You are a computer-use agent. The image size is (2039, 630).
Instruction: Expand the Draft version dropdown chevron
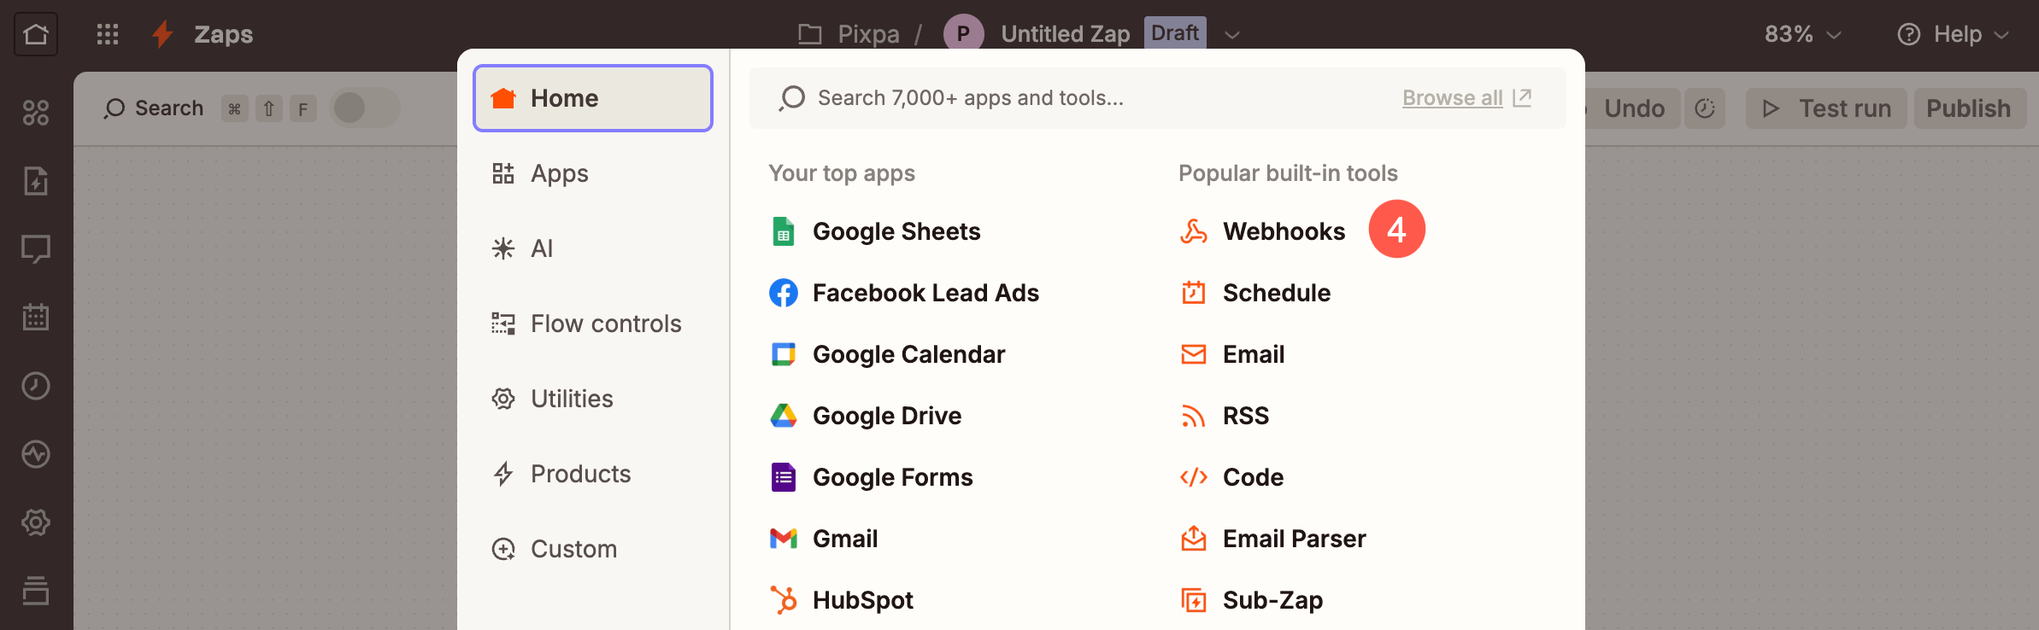1231,35
